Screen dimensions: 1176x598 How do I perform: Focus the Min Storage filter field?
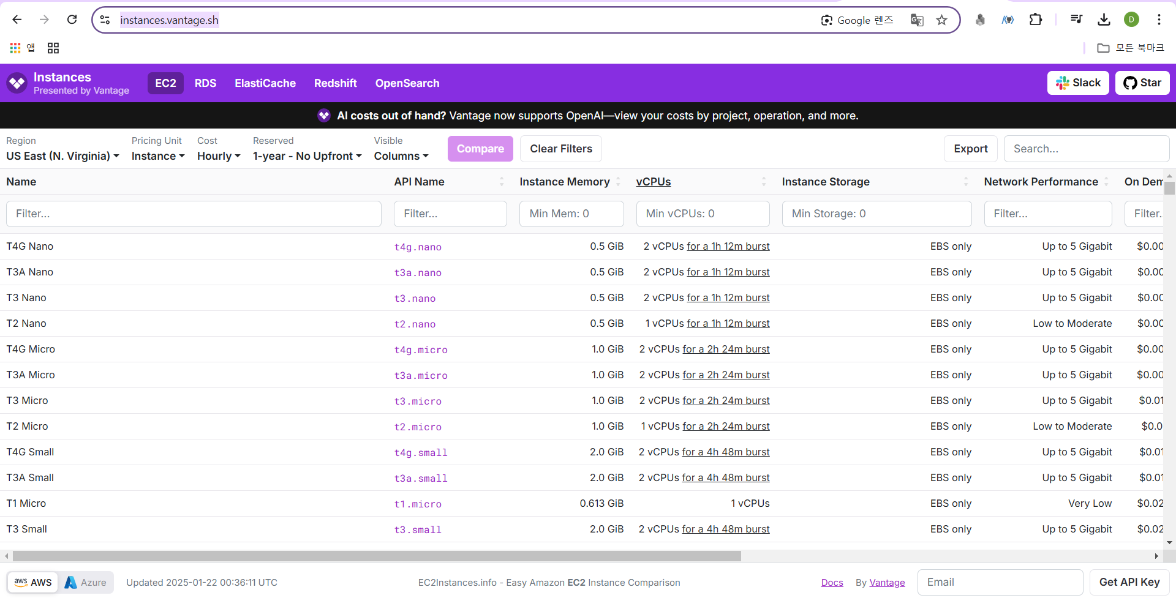pos(876,214)
